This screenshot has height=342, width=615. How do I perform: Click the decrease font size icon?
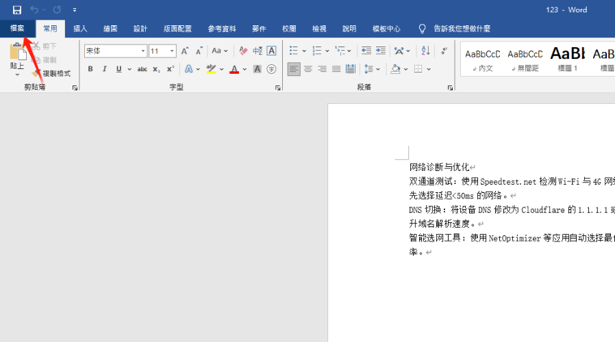(x=199, y=51)
